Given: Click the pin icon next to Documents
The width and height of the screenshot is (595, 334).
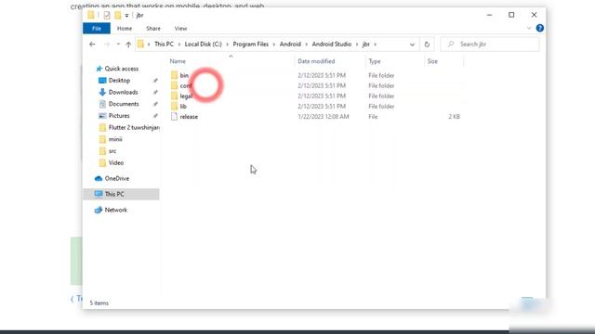Looking at the screenshot, I should pyautogui.click(x=155, y=104).
